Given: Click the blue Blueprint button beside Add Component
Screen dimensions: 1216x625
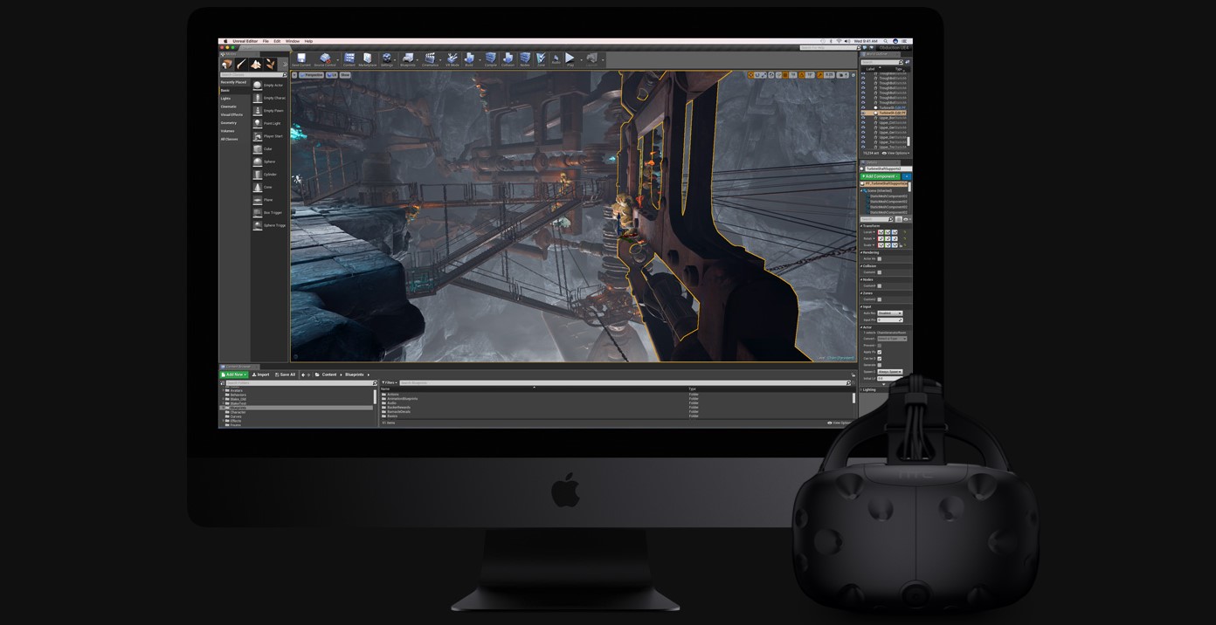Looking at the screenshot, I should tap(906, 176).
